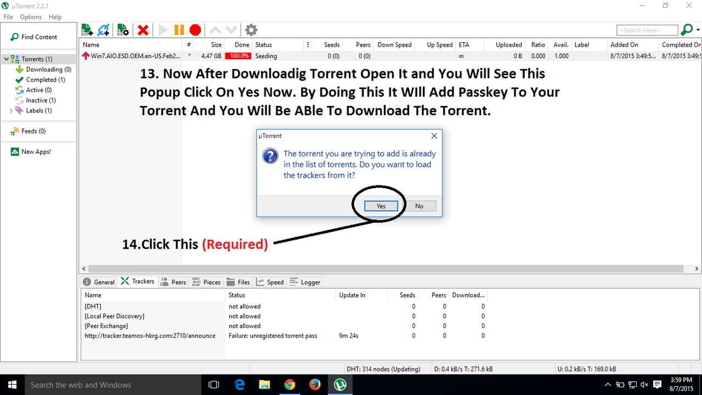
Task: Click the orange Pause torrent icon
Action: [x=179, y=30]
